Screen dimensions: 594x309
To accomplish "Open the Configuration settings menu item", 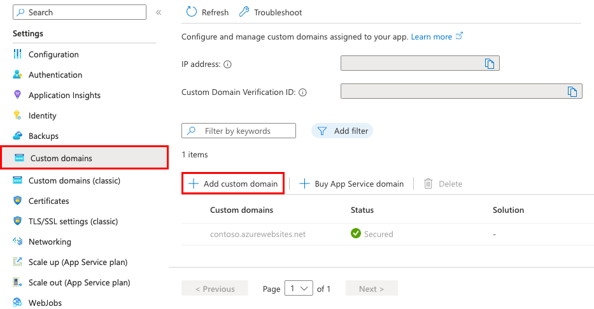I will coord(53,54).
